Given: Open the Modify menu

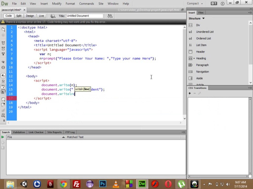Looking at the screenshot, I should pyautogui.click(x=57, y=3).
